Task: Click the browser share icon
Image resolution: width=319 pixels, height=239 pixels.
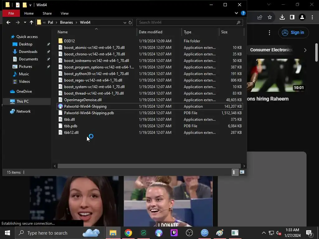Action: tap(259, 17)
